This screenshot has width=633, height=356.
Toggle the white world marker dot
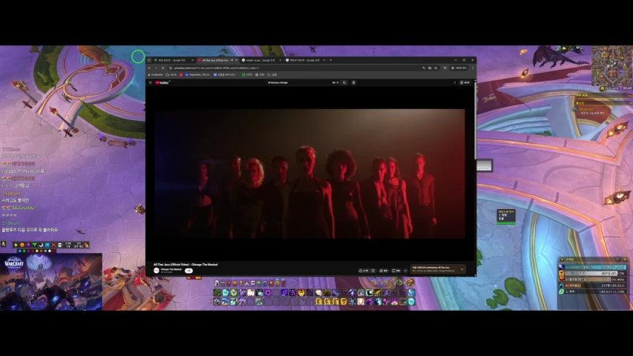(50, 251)
